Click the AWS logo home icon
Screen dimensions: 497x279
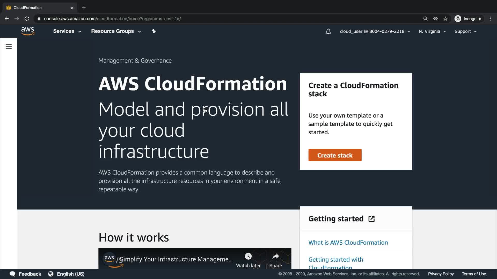pyautogui.click(x=28, y=31)
